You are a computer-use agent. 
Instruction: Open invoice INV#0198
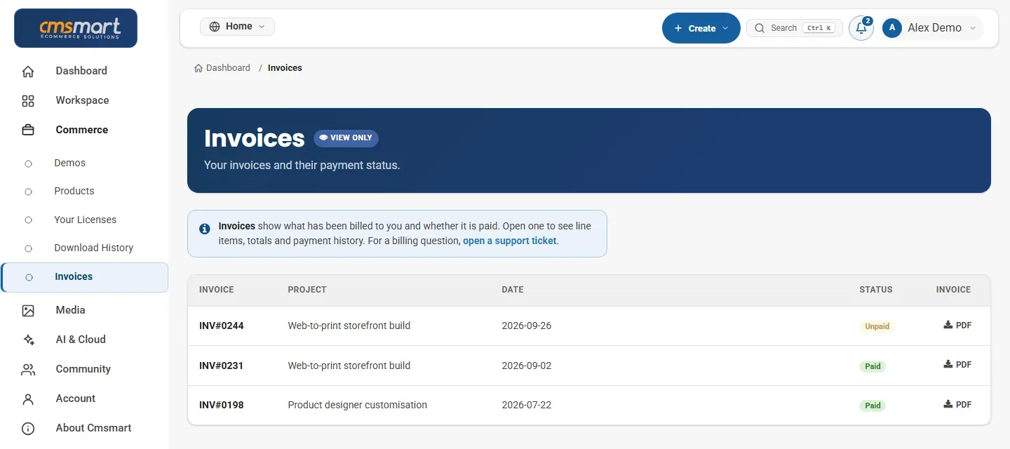pos(222,405)
